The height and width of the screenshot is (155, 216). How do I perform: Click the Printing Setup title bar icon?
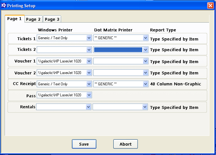[x=4, y=6]
